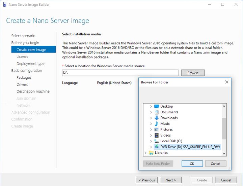Select Videos label in folder tree
243x186 pixels.
click(x=165, y=135)
